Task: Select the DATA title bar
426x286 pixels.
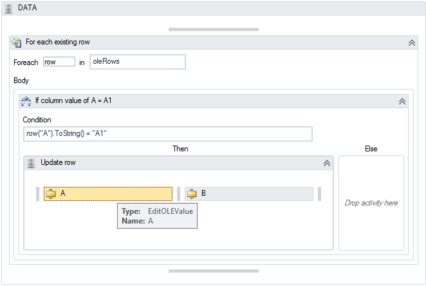Action: (212, 6)
